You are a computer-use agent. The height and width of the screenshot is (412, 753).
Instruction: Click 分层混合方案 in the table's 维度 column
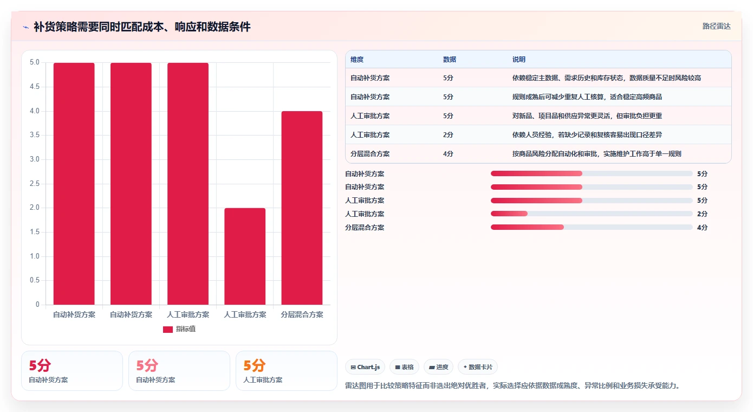pyautogui.click(x=370, y=154)
